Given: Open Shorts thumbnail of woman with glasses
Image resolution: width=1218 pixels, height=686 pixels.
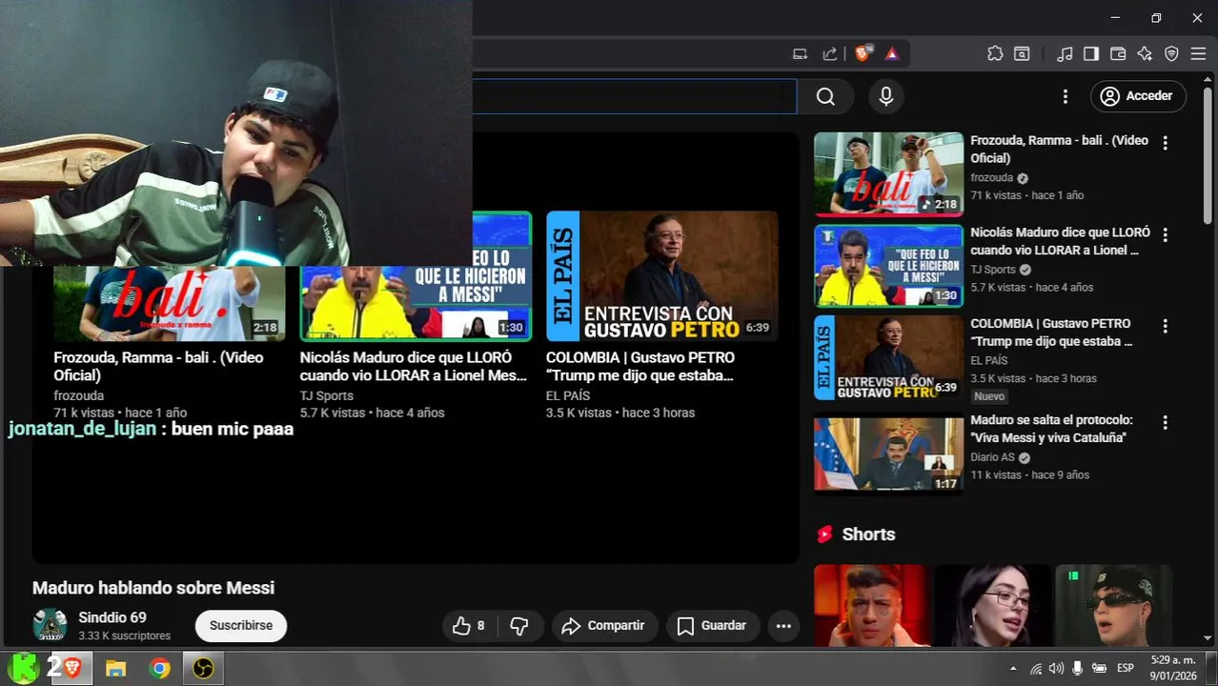Looking at the screenshot, I should coord(992,606).
